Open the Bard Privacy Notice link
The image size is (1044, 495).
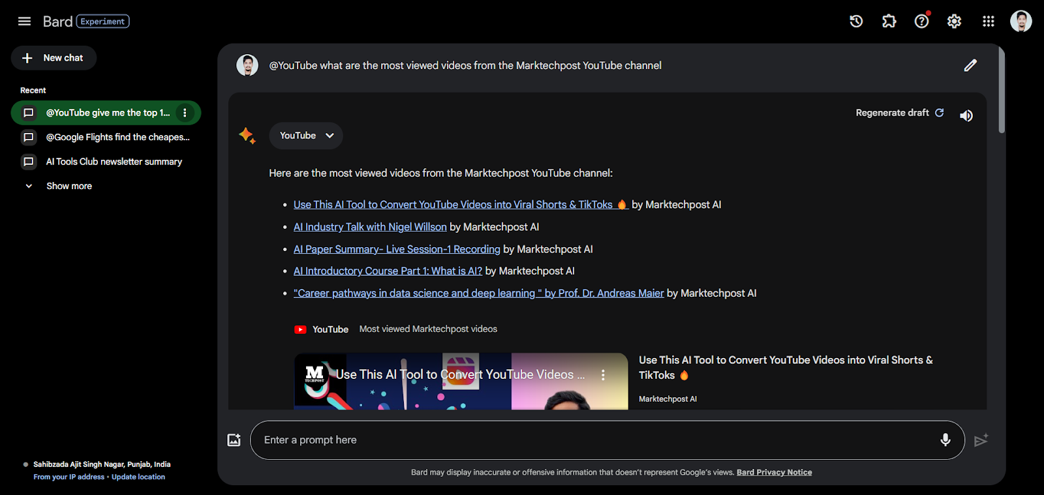point(775,472)
